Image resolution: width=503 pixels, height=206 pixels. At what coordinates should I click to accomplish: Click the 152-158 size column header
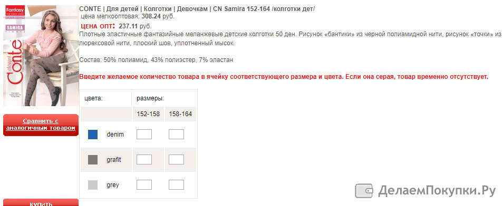148,114
